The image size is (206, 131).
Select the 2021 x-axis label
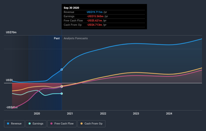[x=70, y=113]
